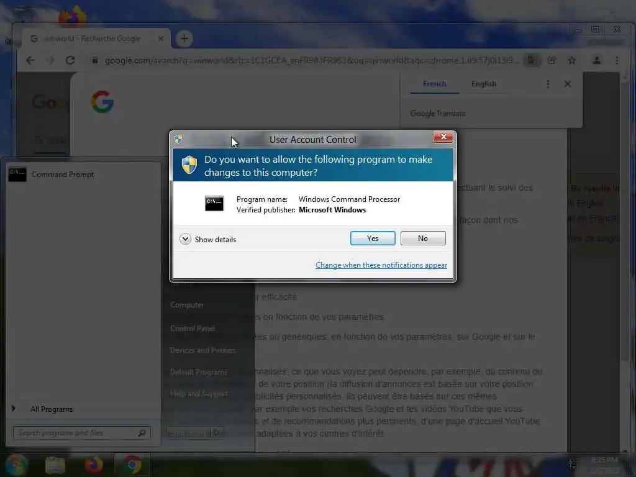Open Computer from Start menu
Screen dimensions: 636x477
click(187, 304)
